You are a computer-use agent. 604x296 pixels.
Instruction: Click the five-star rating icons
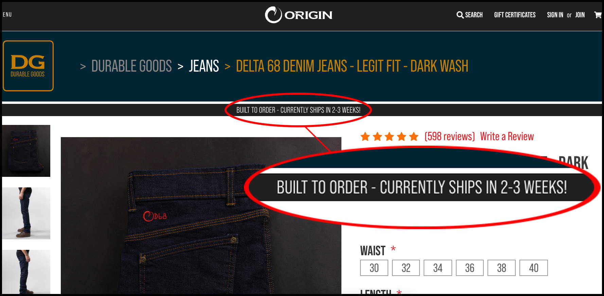pyautogui.click(x=389, y=136)
